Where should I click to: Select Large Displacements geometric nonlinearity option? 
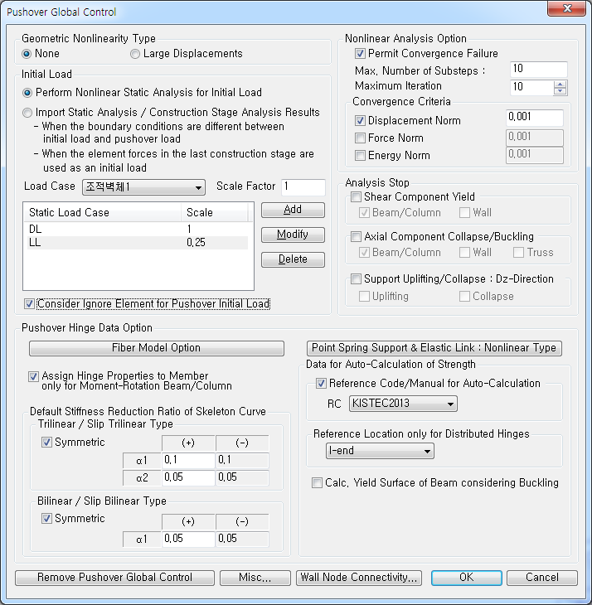(x=135, y=54)
